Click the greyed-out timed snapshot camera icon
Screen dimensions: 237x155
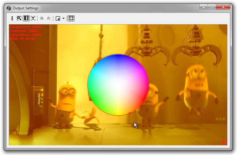49,18
